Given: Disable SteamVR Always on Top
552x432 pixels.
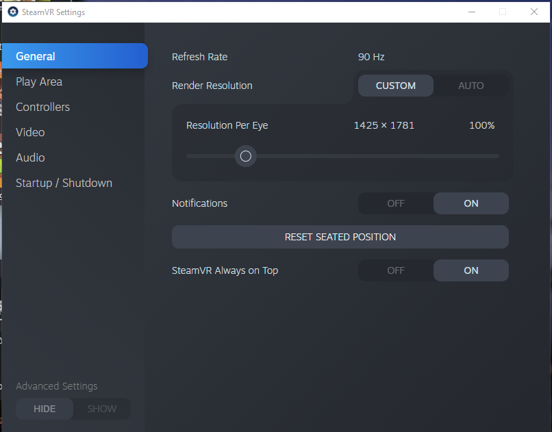Looking at the screenshot, I should (x=395, y=270).
